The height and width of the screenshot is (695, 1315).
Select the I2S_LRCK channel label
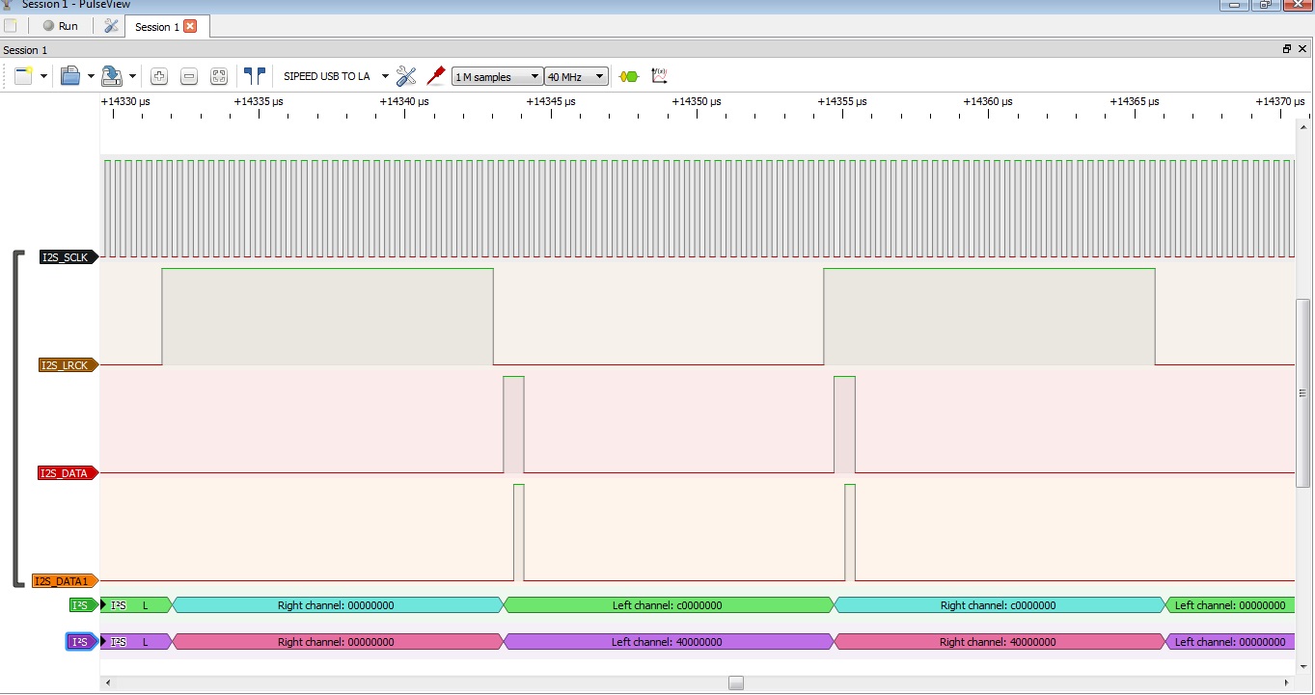pos(65,365)
